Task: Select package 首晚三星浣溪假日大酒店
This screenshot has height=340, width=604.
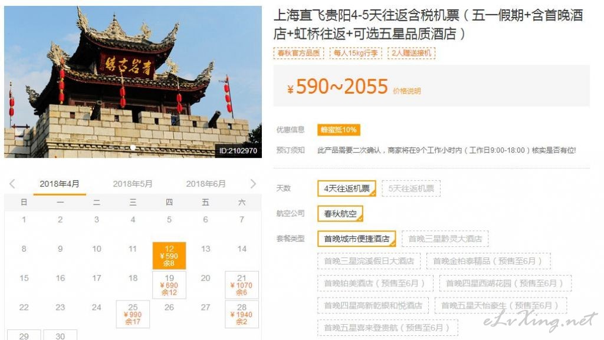Action: 369,261
